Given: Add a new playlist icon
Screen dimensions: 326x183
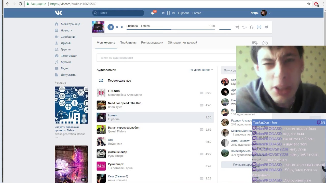Looking at the screenshot, I should pyautogui.click(x=255, y=43).
